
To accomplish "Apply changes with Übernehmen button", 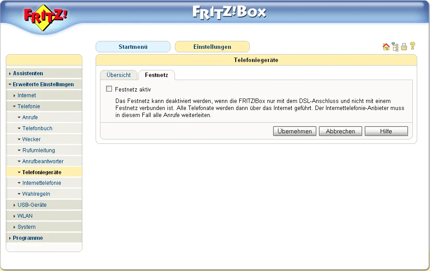I will pyautogui.click(x=295, y=131).
